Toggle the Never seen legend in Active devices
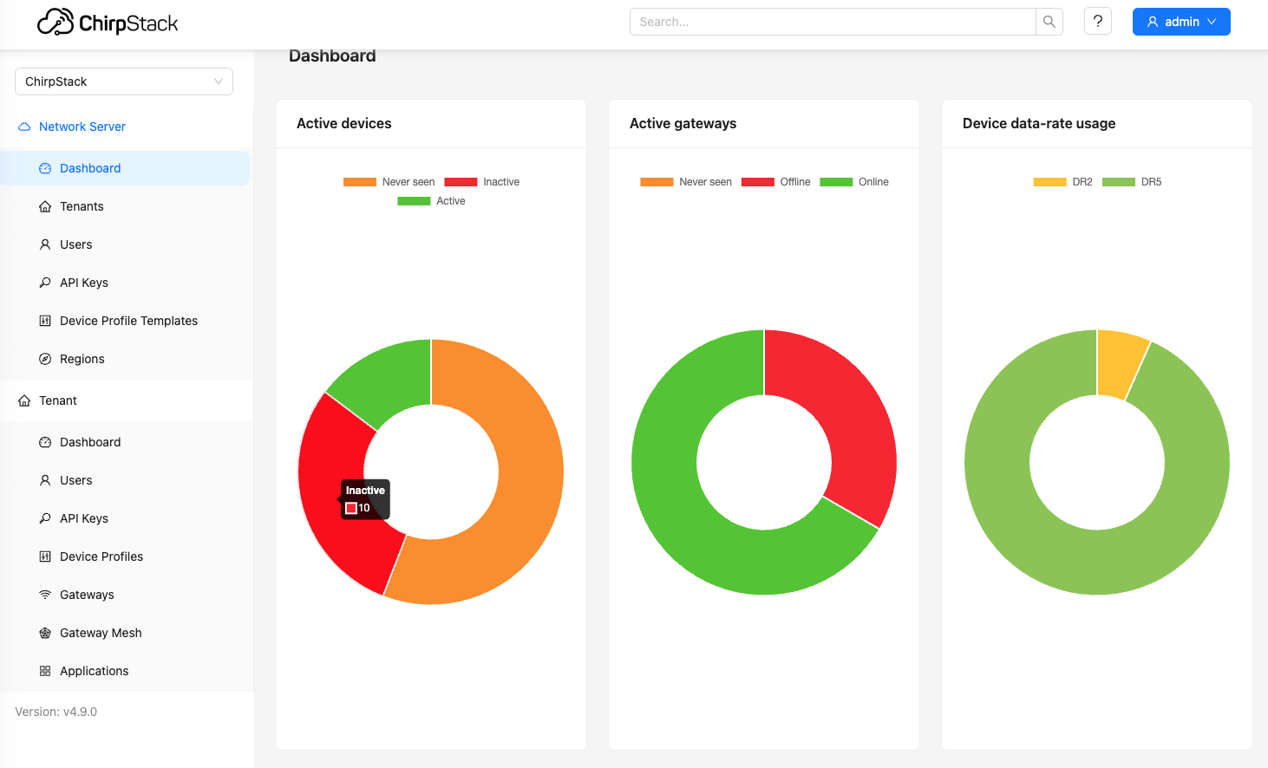Image resolution: width=1268 pixels, height=768 pixels. [389, 182]
